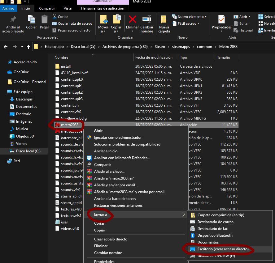Expand the Enviar a submenu

[x=135, y=214]
